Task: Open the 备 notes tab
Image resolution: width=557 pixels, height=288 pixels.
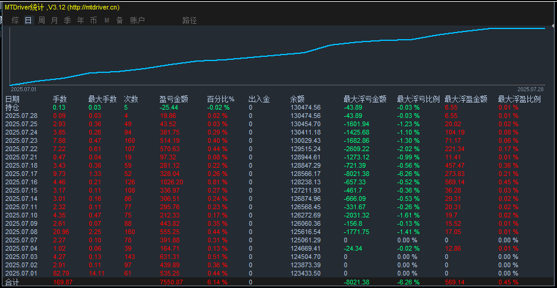Action: (120, 21)
